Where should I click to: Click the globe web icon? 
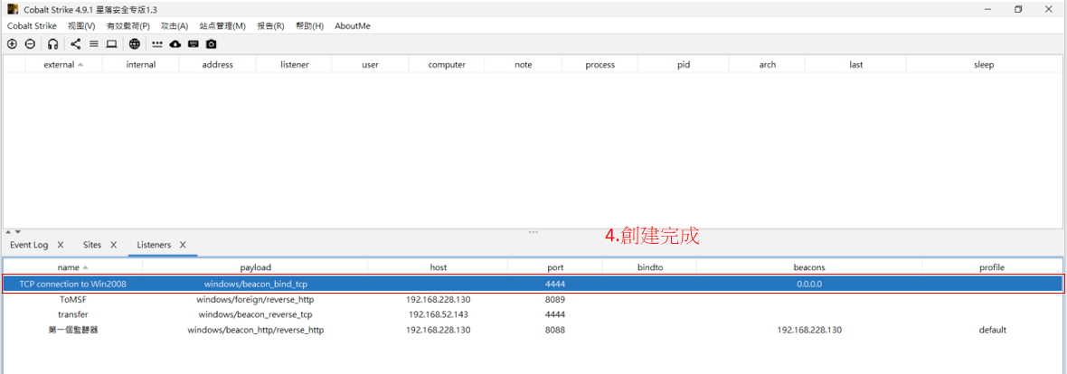tap(135, 44)
